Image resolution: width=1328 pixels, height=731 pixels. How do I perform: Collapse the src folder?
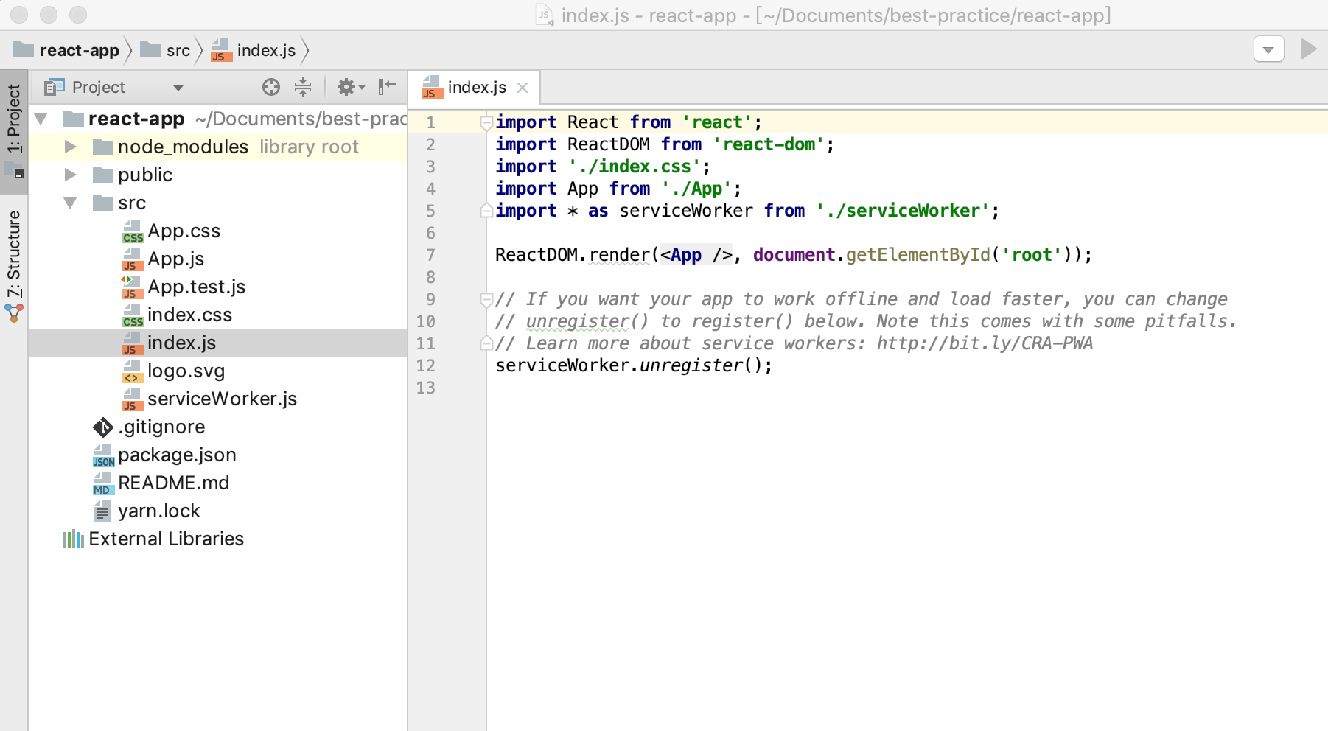click(70, 203)
